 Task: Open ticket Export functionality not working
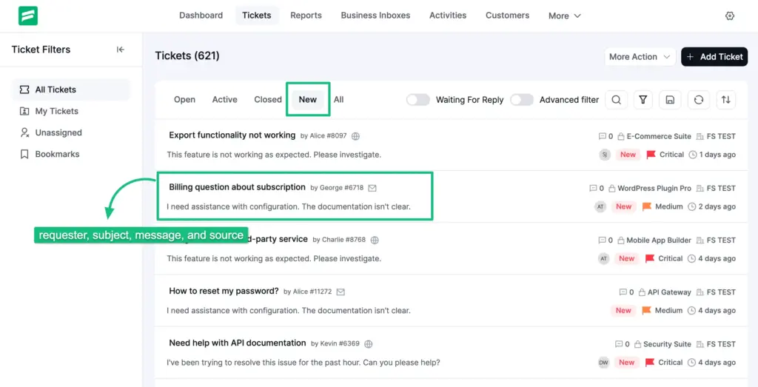coord(232,135)
